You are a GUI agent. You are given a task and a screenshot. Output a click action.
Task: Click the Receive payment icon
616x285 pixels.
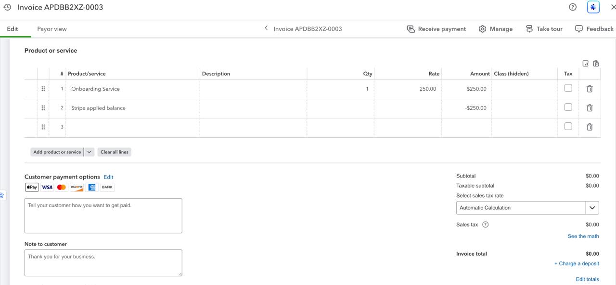click(411, 29)
